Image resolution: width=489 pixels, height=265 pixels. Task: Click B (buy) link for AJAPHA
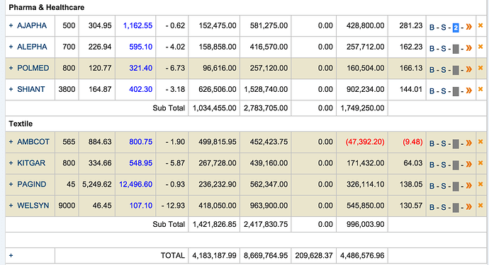[432, 28]
